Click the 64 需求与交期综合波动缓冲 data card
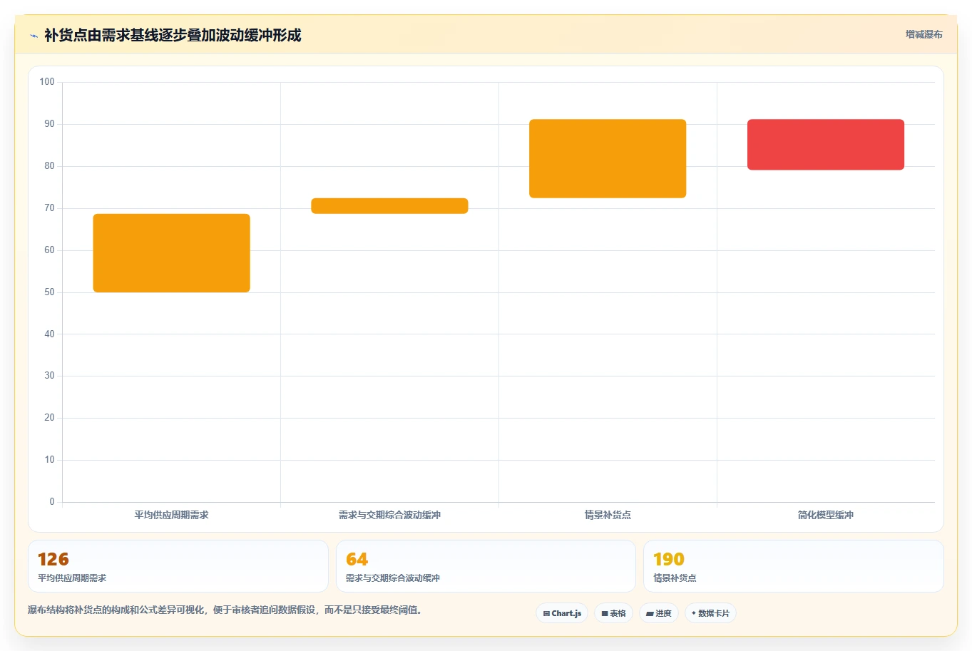Screen dimensions: 972x651 (x=486, y=566)
